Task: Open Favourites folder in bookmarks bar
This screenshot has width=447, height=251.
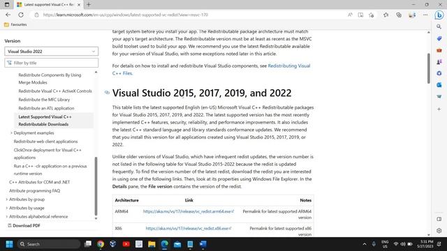Action: (x=15, y=25)
